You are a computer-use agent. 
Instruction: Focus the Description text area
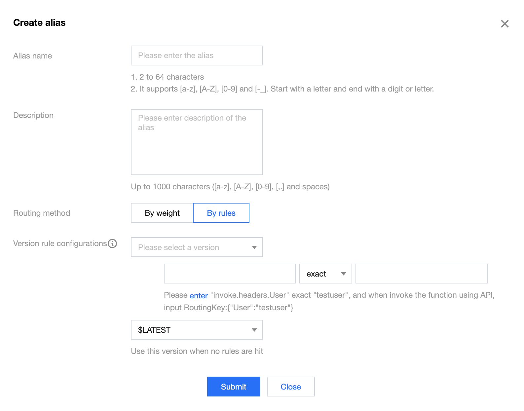(197, 142)
